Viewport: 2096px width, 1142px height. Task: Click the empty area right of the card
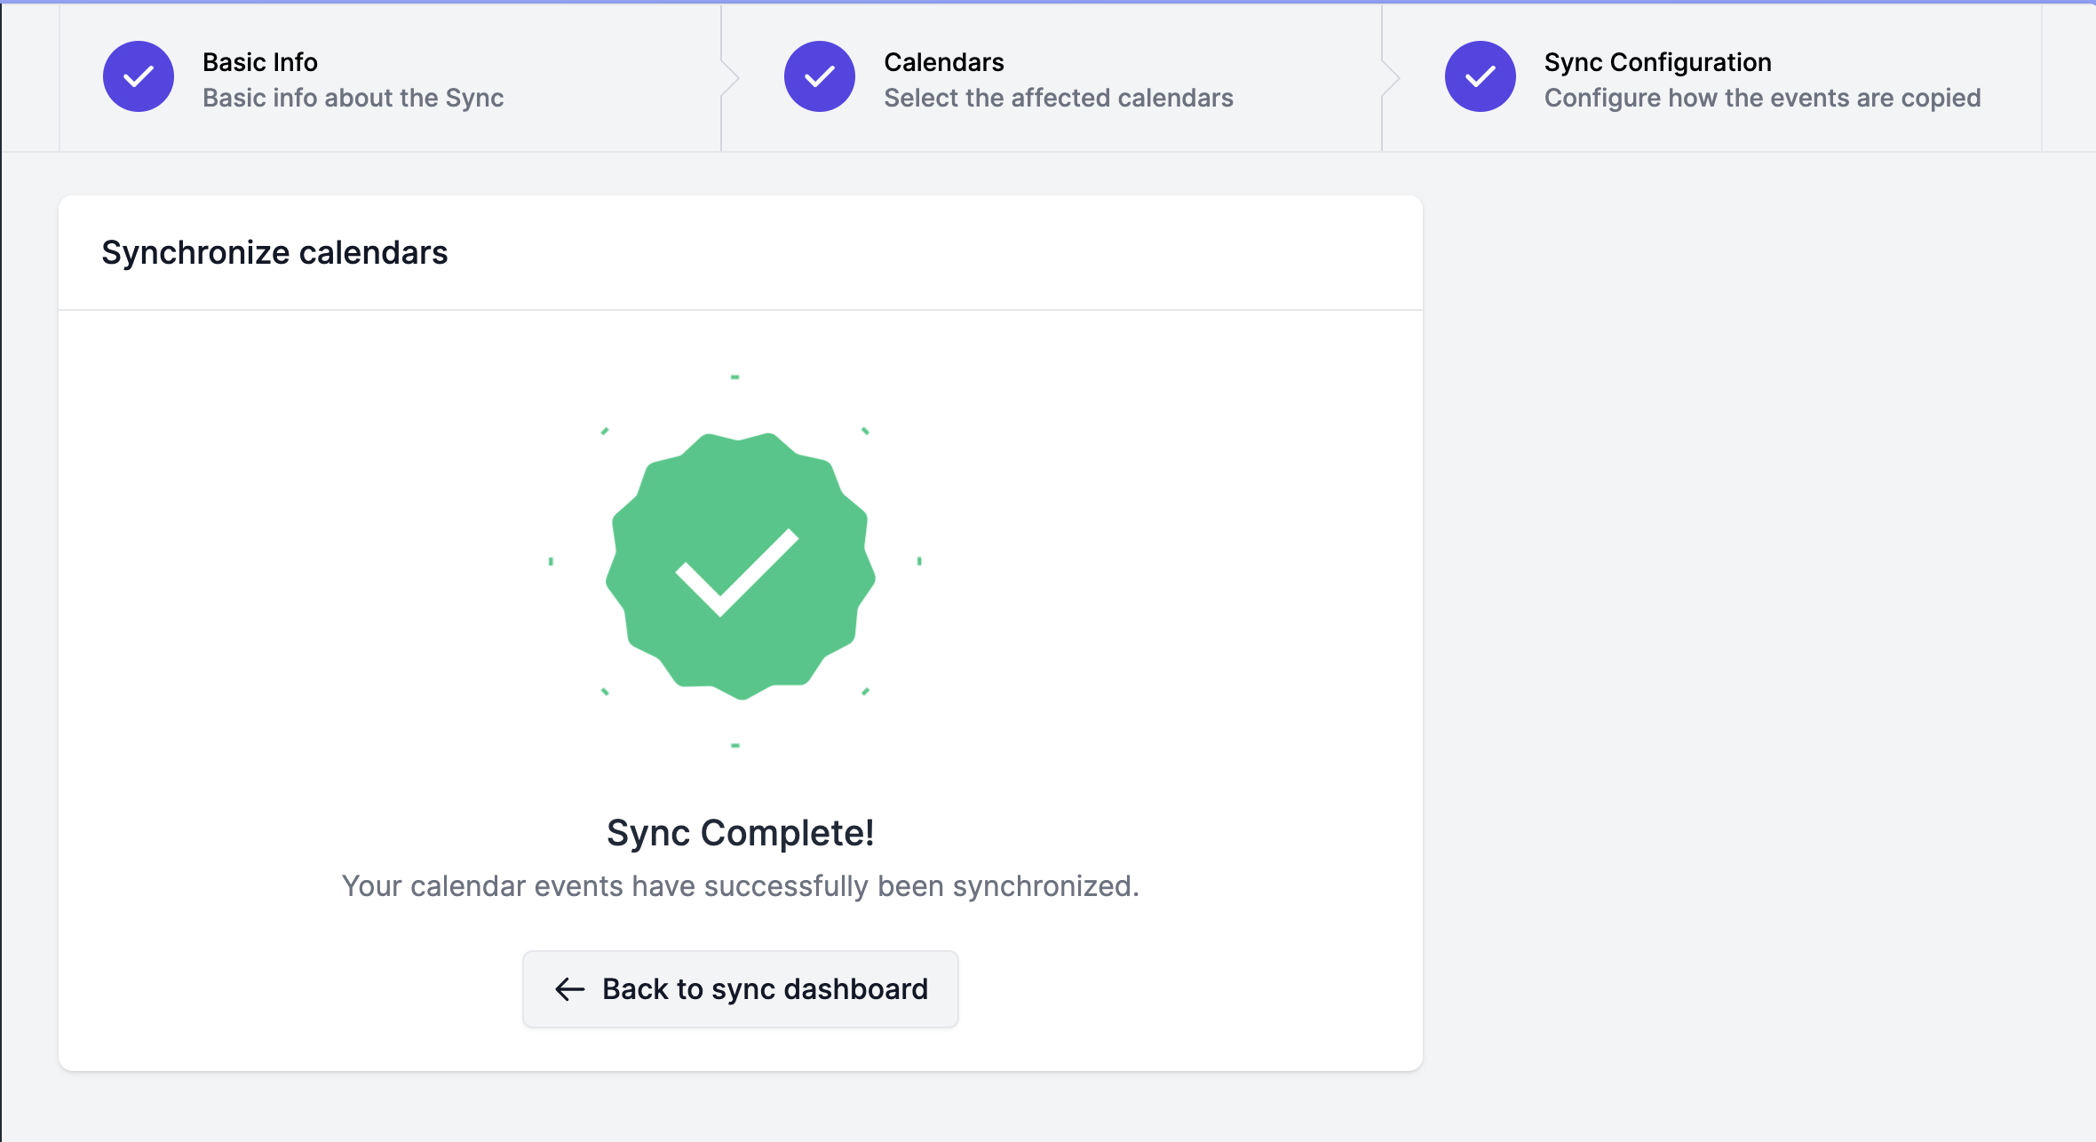[1759, 622]
